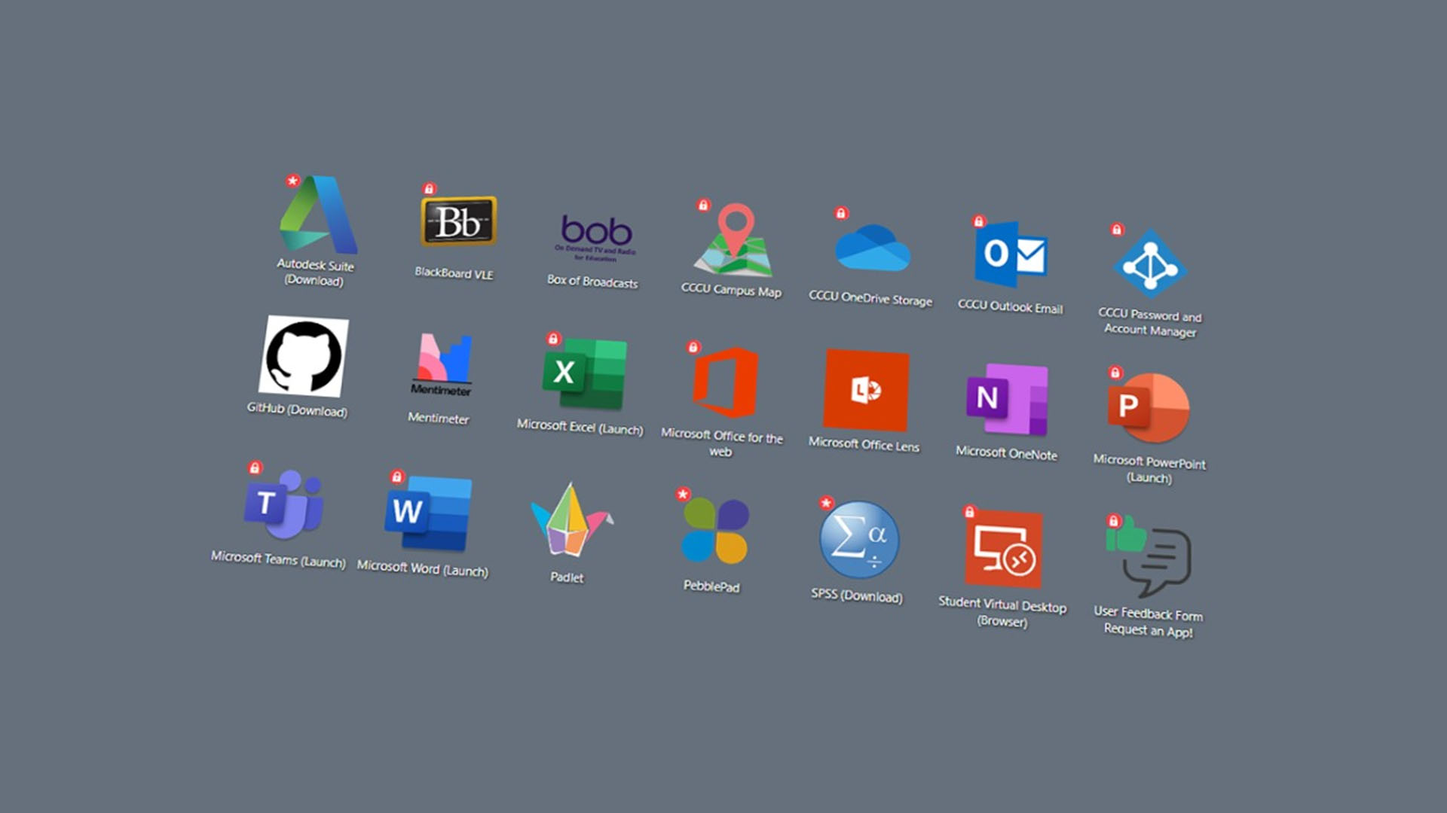Click the "BlackBoard VLE" label text
1447x813 pixels.
454,273
